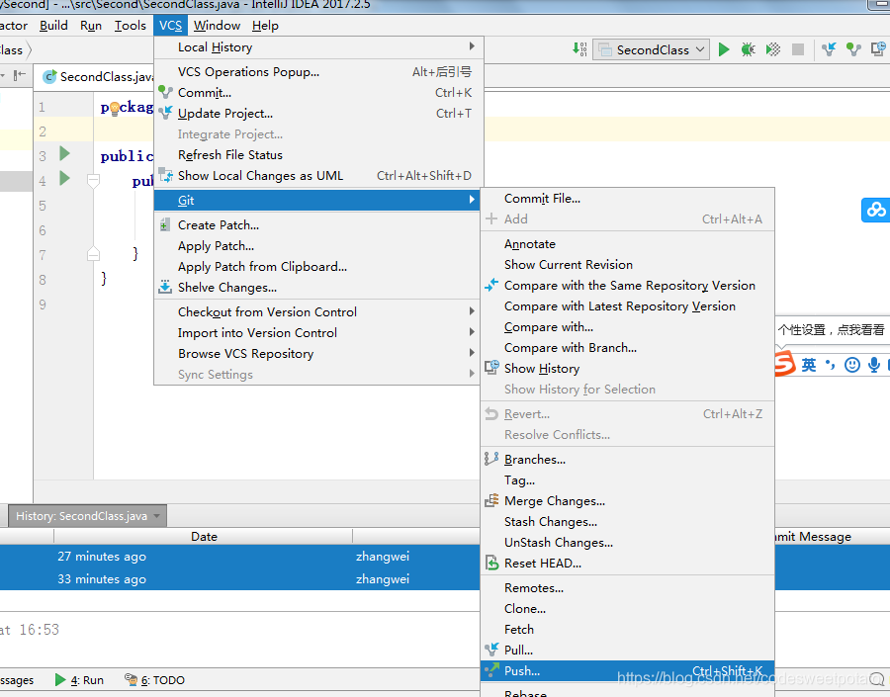Open the Build menu
This screenshot has height=697, width=890.
53,26
